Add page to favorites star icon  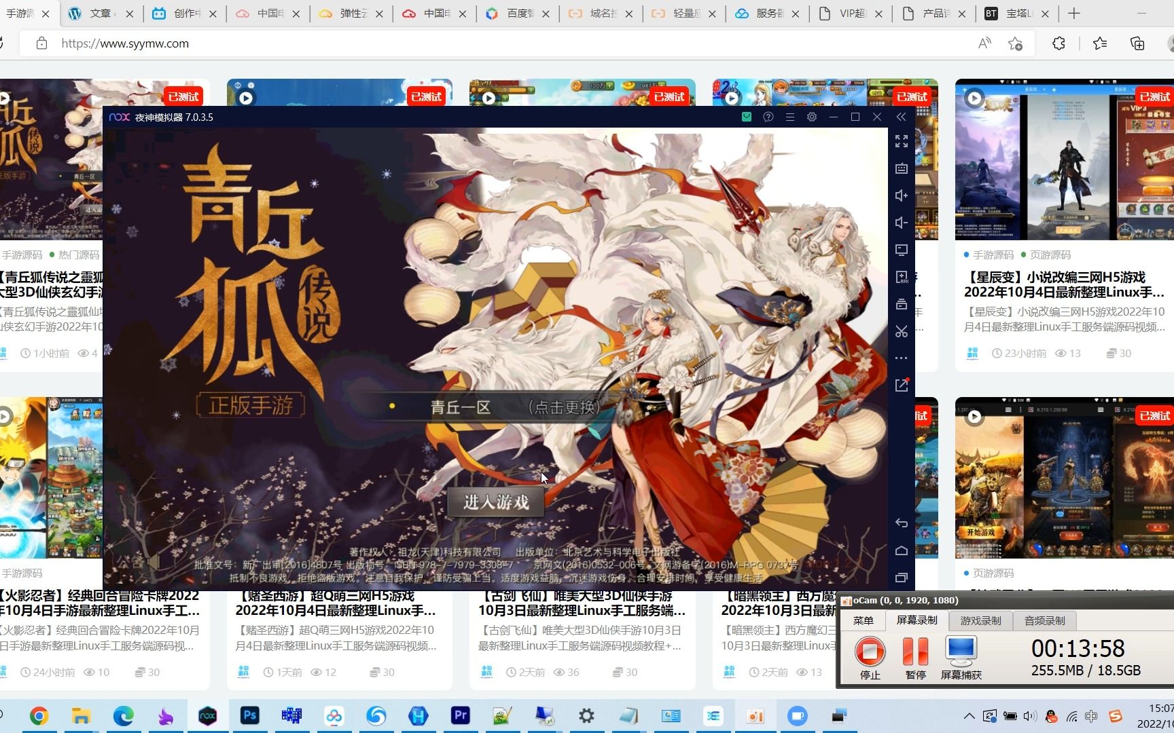click(1016, 43)
